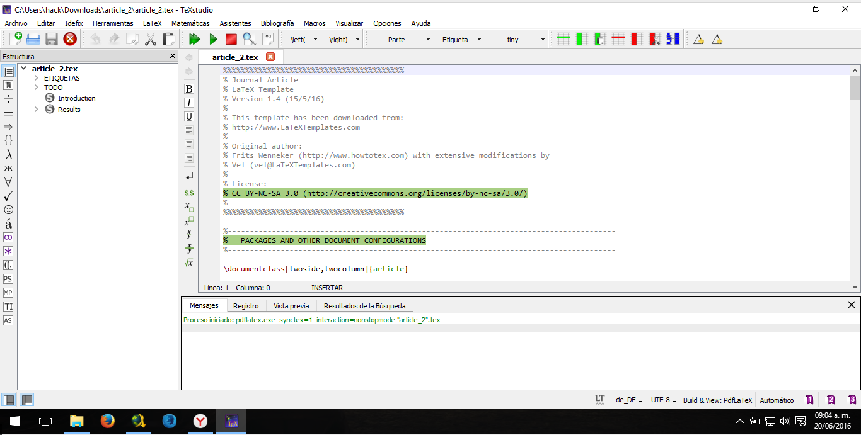Insert square root with the radical icon
Viewport: 861px width, 435px height.
click(189, 263)
